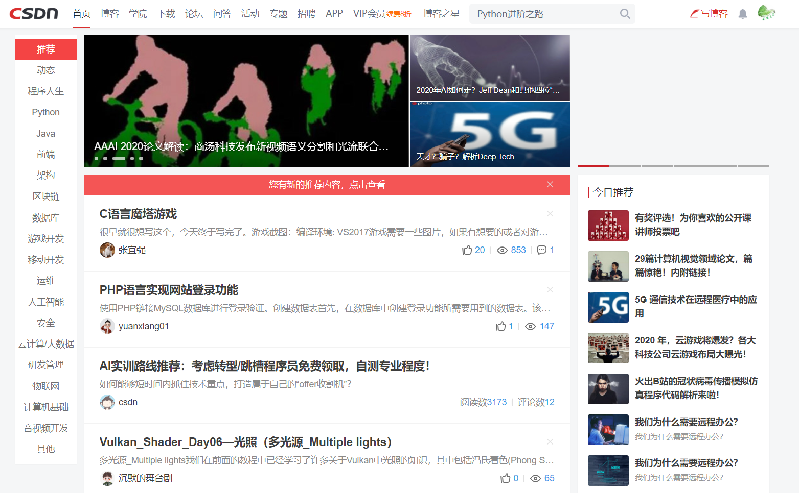This screenshot has height=493, width=799.
Task: Open 29篇计算机视觉领域论文 recommendation
Action: coord(694,265)
